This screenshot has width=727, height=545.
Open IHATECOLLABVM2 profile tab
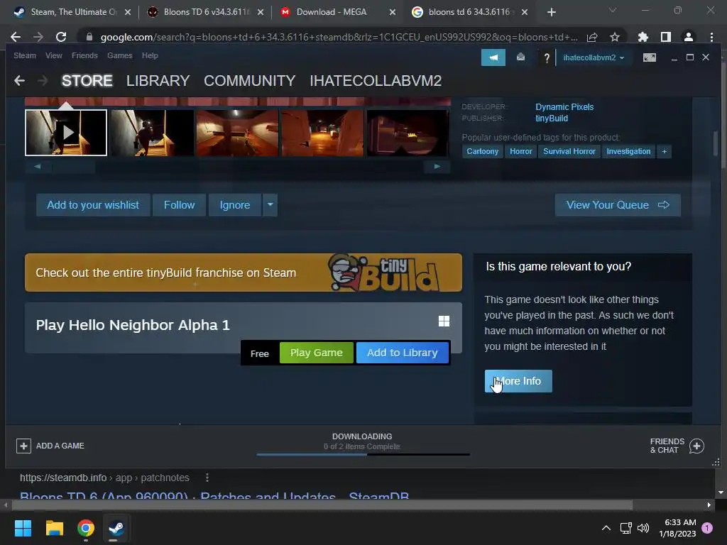click(376, 81)
